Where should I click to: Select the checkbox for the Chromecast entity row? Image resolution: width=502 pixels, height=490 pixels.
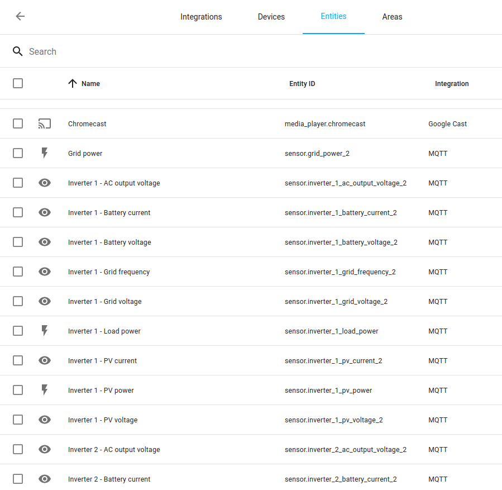(x=17, y=123)
